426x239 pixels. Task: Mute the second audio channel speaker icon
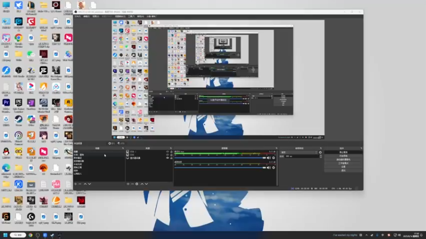[x=269, y=168]
